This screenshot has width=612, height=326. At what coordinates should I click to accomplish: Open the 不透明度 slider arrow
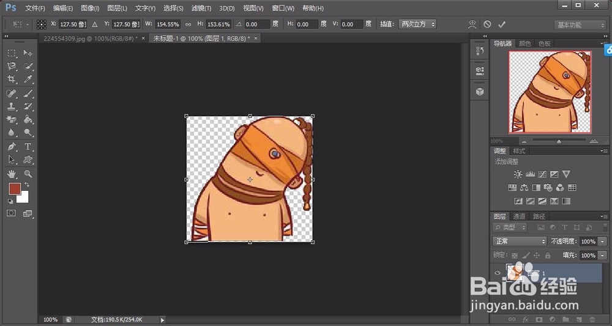[x=602, y=242]
